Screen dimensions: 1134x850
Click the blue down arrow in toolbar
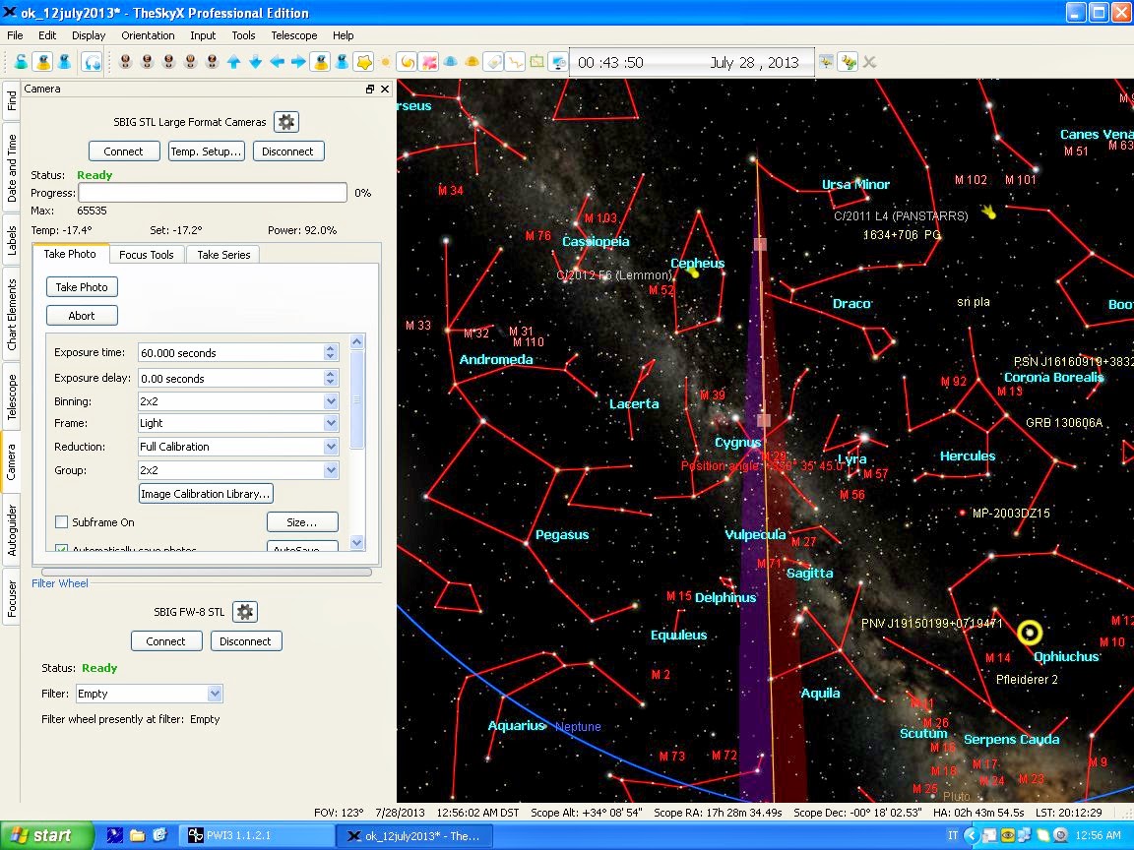(256, 62)
